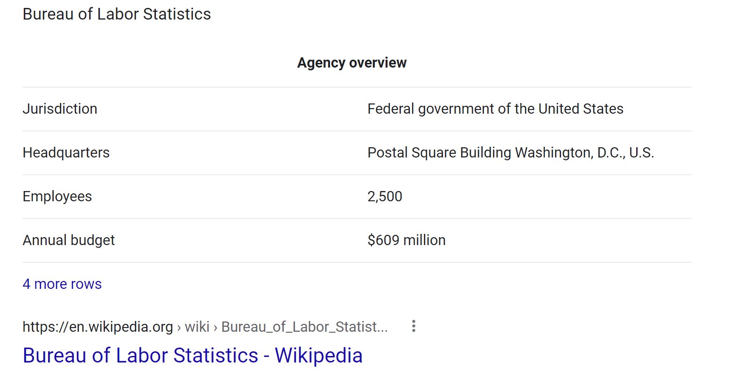This screenshot has width=751, height=376.
Task: Open the three-dot menu beside the Wikipedia URL
Action: coord(414,326)
